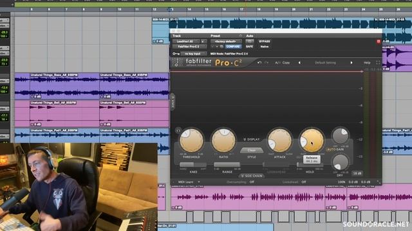Viewport: 412px width, 231px height.
Task: Click the next preset plus button
Action: coord(217,47)
